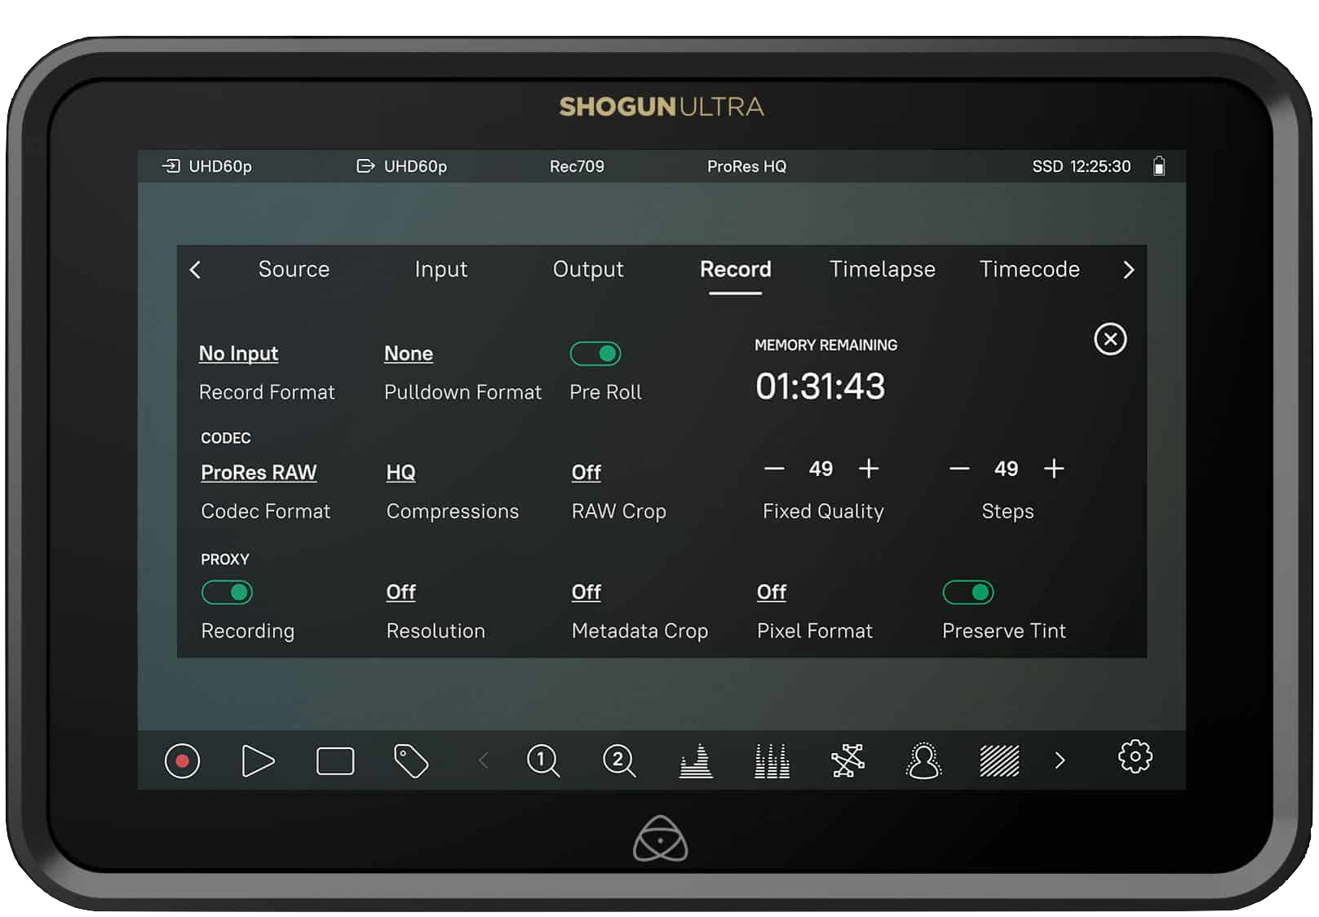Viewport: 1319px width, 917px height.
Task: Change the No Input record format
Action: point(238,354)
